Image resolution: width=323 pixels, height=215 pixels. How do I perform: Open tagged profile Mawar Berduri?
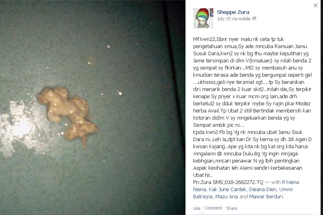pyautogui.click(x=266, y=197)
